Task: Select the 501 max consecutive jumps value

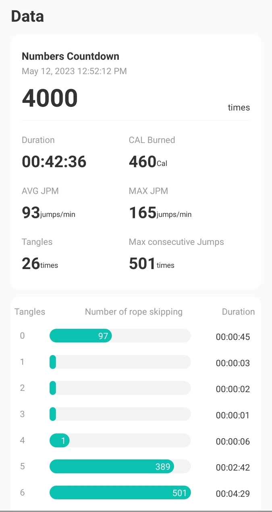Action: click(152, 264)
